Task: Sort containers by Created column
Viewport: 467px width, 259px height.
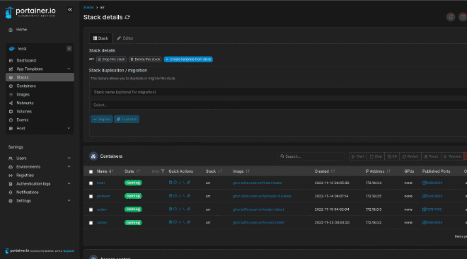Action: click(325, 171)
